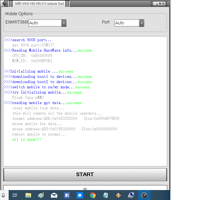Screen dimensions: 215x200
Task: Open the Mail app in taskbar
Action: [54, 195]
